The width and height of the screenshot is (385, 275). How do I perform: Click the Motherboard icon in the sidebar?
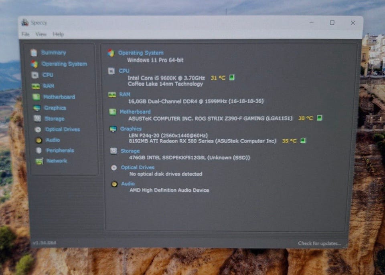pos(36,97)
